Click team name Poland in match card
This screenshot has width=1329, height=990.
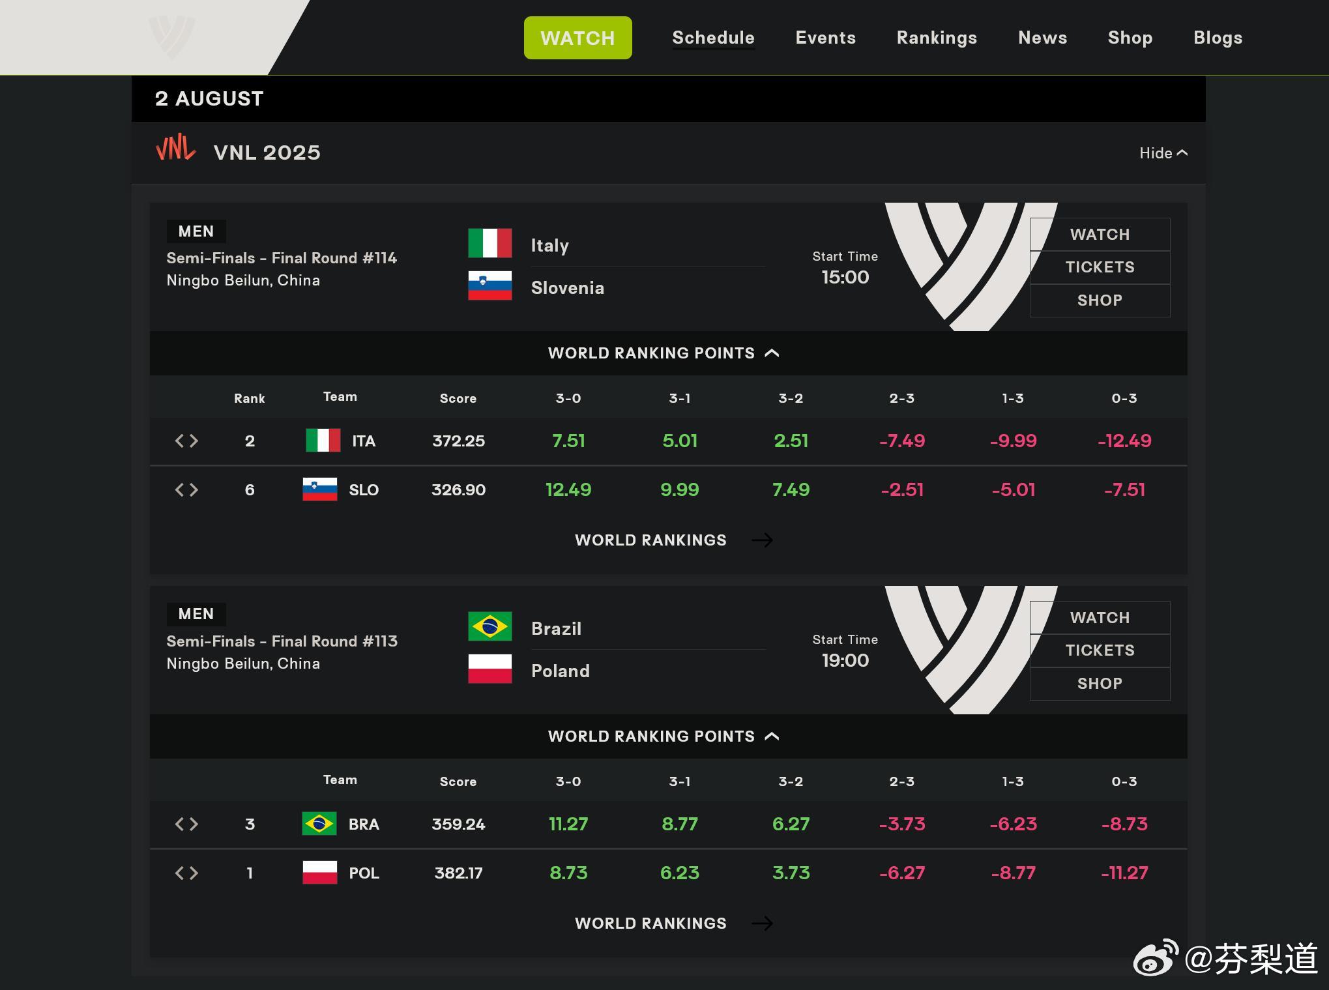pos(560,671)
